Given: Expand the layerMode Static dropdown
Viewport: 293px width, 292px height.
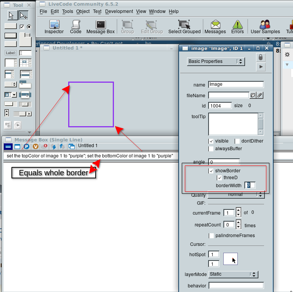Looking at the screenshot, I should [233, 274].
